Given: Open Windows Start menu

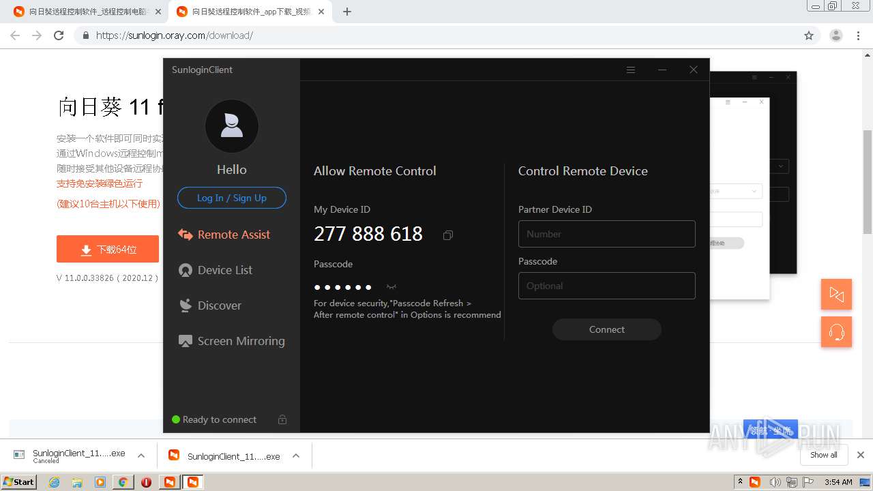Looking at the screenshot, I should coord(18,481).
